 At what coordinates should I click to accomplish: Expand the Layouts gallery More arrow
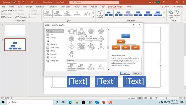pyautogui.click(x=93, y=16)
